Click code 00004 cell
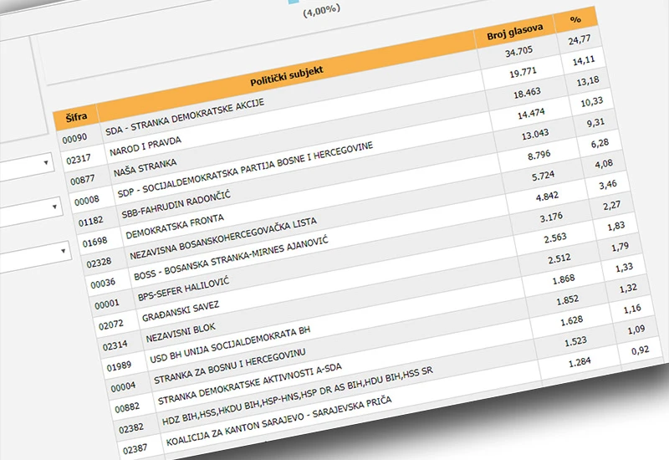Image resolution: width=669 pixels, height=460 pixels. [x=123, y=387]
